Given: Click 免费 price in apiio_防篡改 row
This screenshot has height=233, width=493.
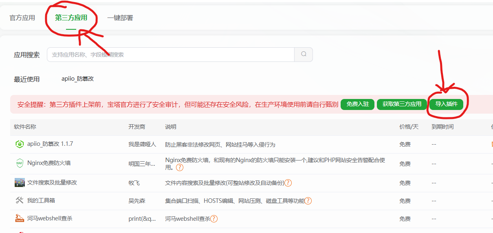Looking at the screenshot, I should (405, 145).
